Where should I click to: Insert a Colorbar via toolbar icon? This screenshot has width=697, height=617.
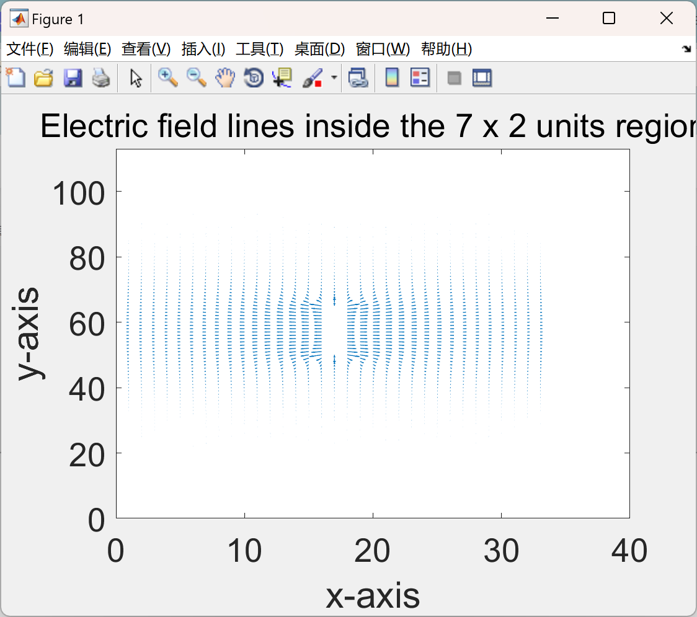(x=392, y=78)
